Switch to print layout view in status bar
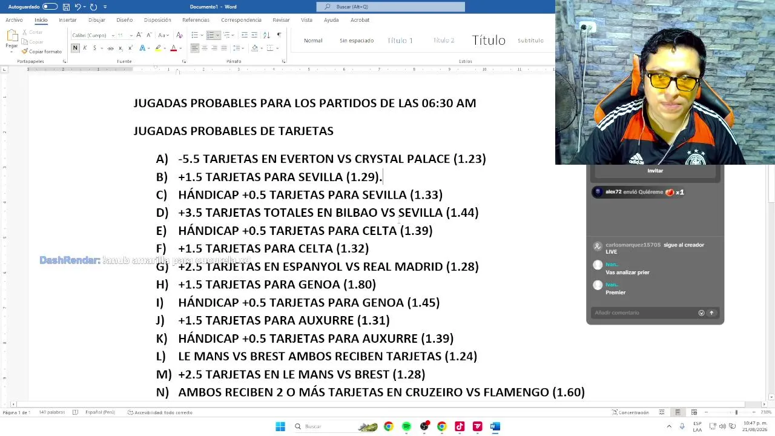 [x=678, y=412]
